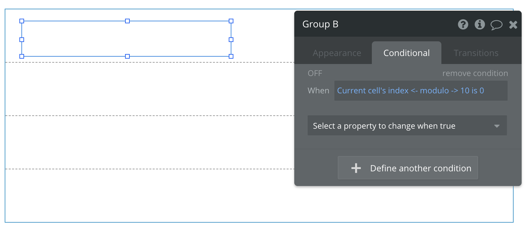Switch to the Appearance tab
The image size is (529, 228).
click(337, 53)
